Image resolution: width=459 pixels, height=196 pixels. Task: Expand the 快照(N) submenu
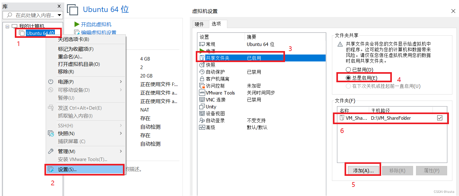pos(121,133)
